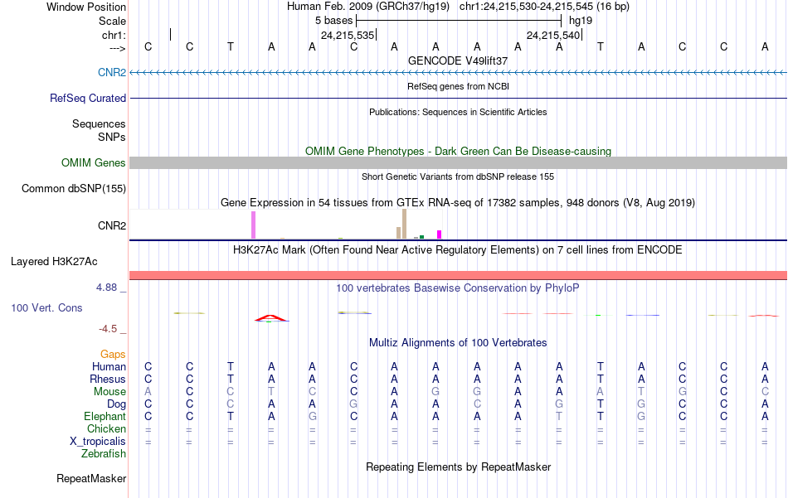Click 'Multiz Alignments of 100 Vertebrates' title
788x498 pixels.
pyautogui.click(x=458, y=343)
